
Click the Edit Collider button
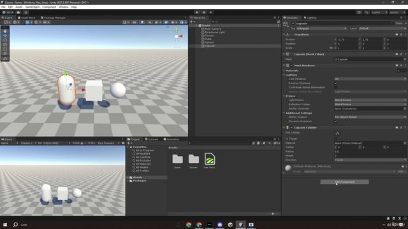tap(337, 134)
